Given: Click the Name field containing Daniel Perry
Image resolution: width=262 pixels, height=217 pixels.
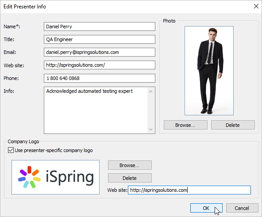Looking at the screenshot, I should tap(100, 27).
